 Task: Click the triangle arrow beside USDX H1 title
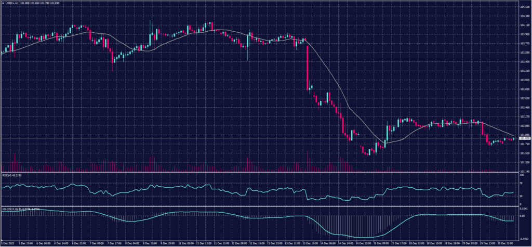tap(3, 3)
